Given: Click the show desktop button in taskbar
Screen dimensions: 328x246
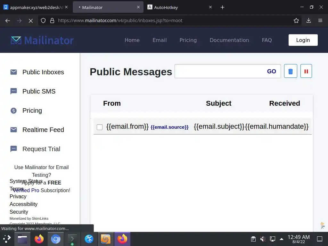Looking at the screenshot, I should coord(320,239).
